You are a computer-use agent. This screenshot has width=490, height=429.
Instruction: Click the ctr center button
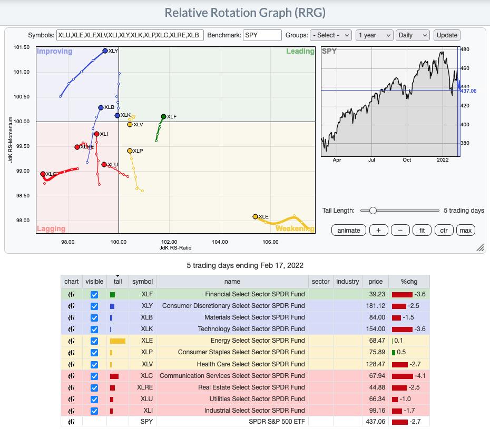pyautogui.click(x=444, y=231)
